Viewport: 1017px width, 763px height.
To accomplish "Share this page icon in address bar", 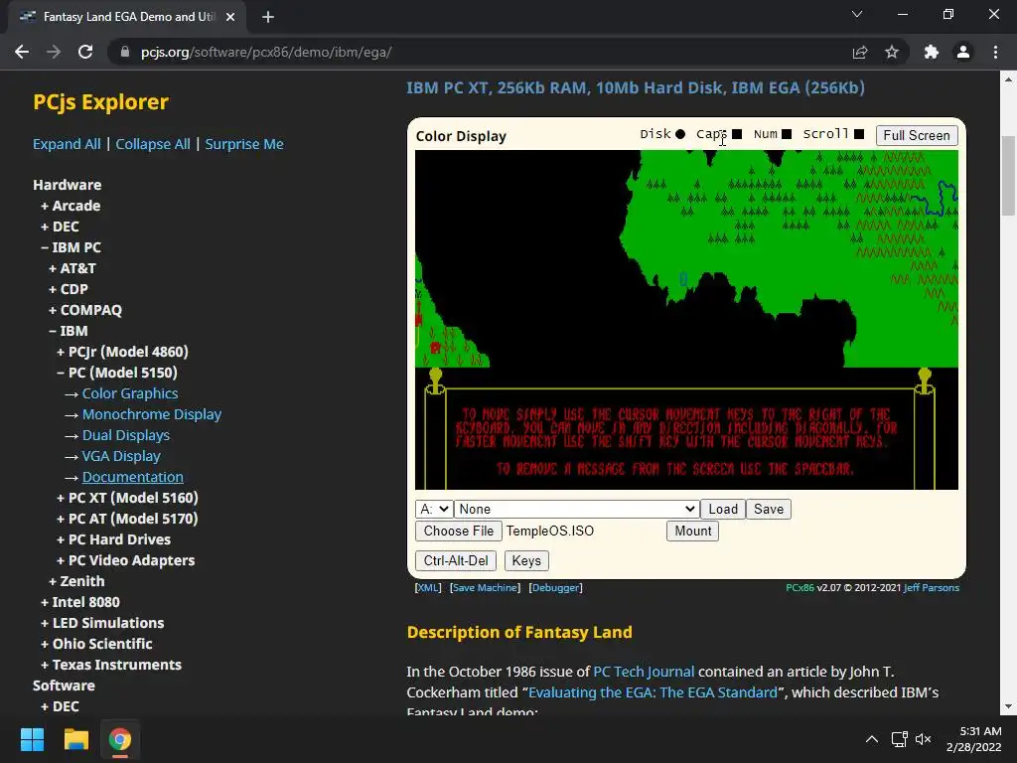I will click(860, 52).
